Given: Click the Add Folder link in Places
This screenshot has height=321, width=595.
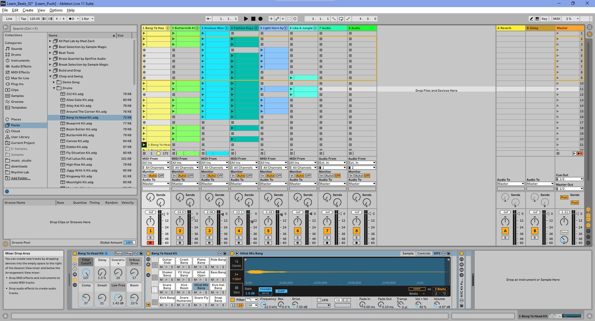Looking at the screenshot, I should pos(21,178).
